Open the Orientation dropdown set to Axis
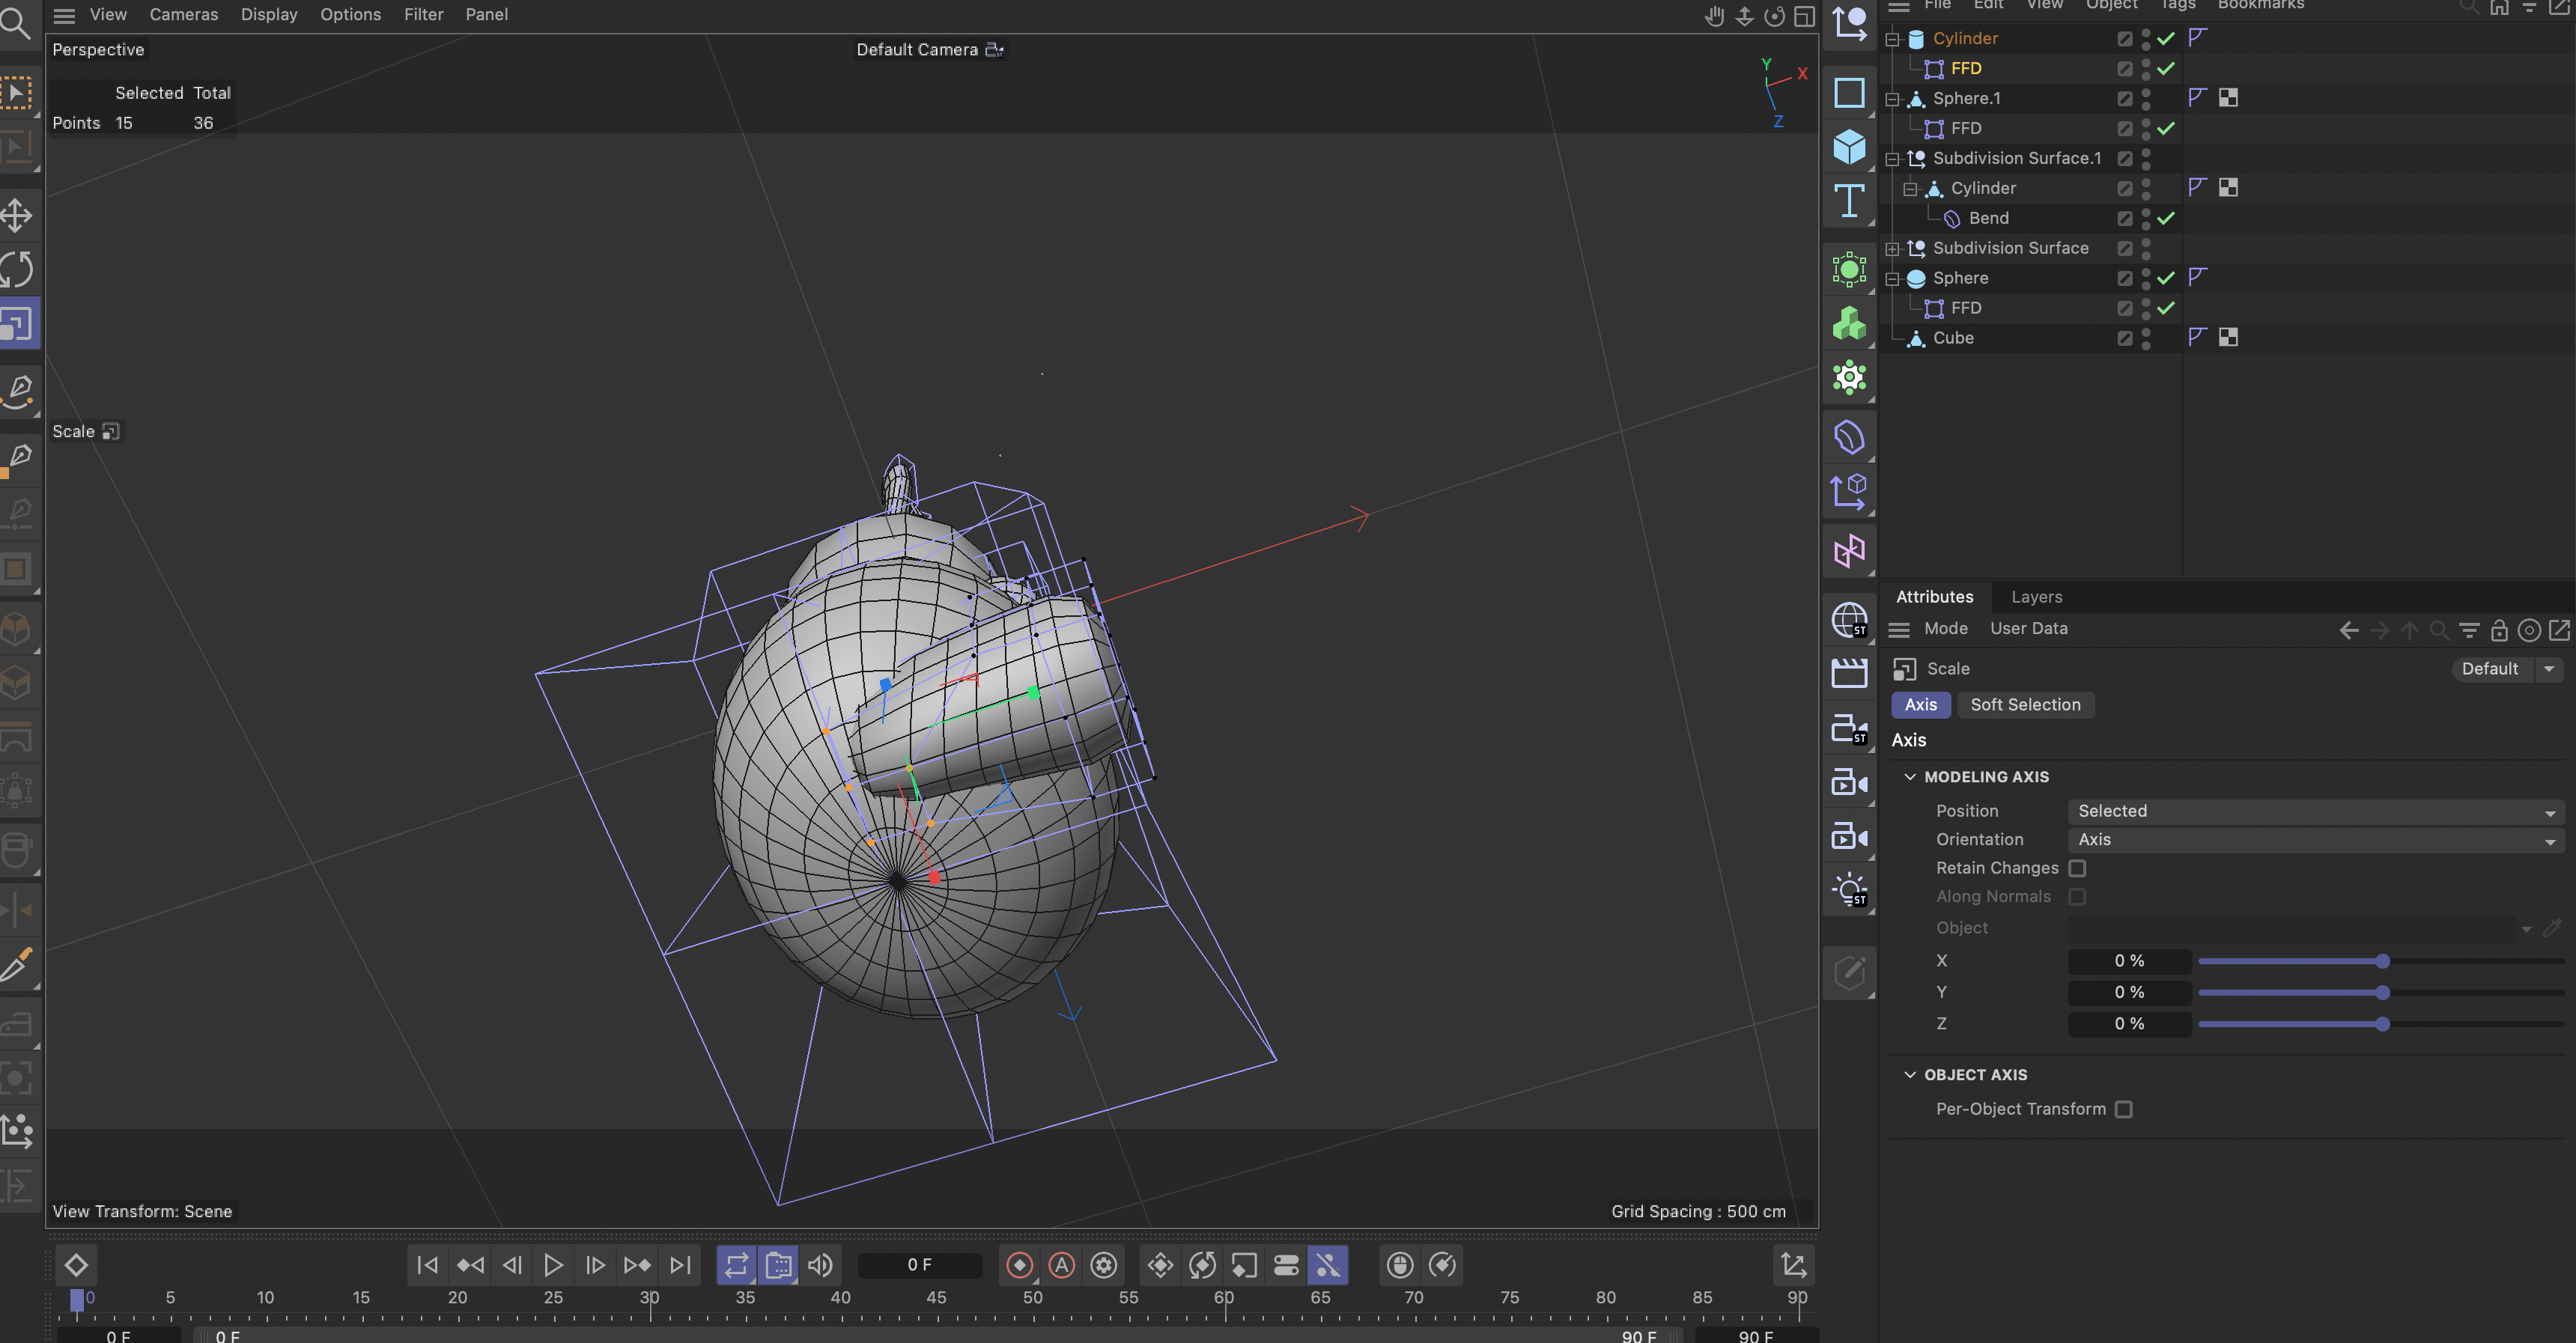2576x1343 pixels. 2315,840
